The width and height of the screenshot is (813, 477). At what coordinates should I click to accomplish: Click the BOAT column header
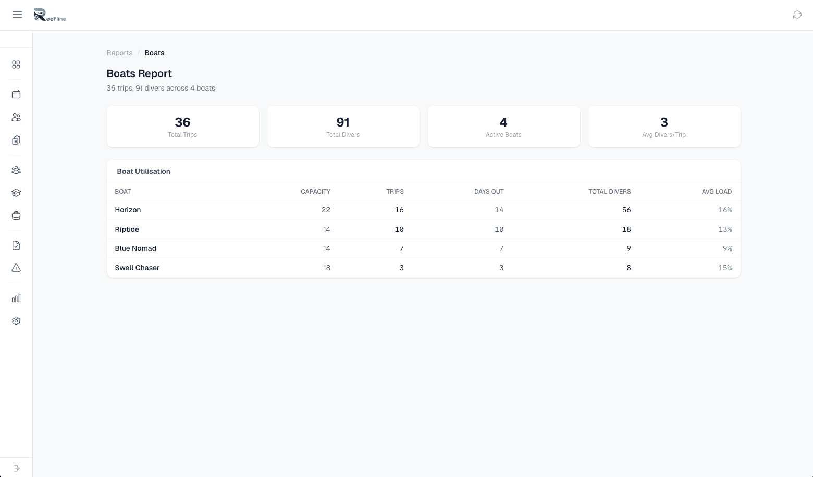point(123,192)
